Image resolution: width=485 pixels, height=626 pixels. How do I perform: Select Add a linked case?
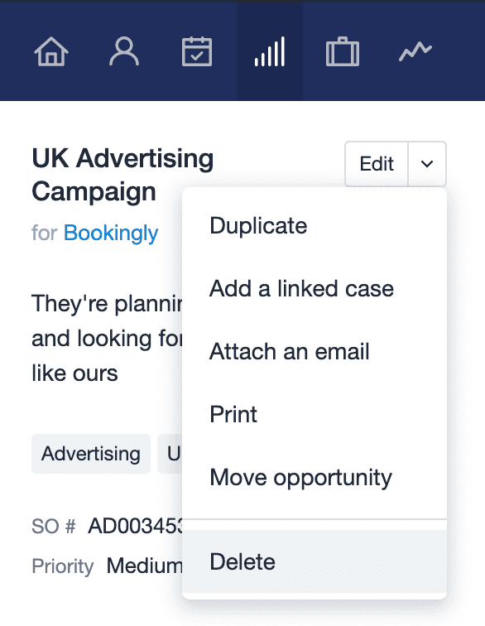click(x=315, y=289)
